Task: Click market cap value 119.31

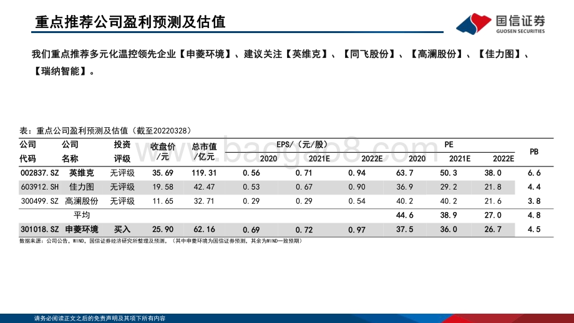Action: pyautogui.click(x=204, y=173)
